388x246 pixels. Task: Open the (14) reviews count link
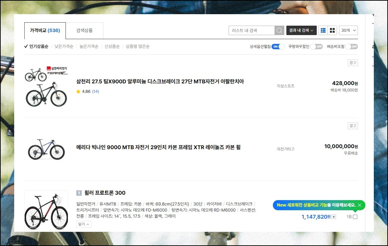coord(96,91)
